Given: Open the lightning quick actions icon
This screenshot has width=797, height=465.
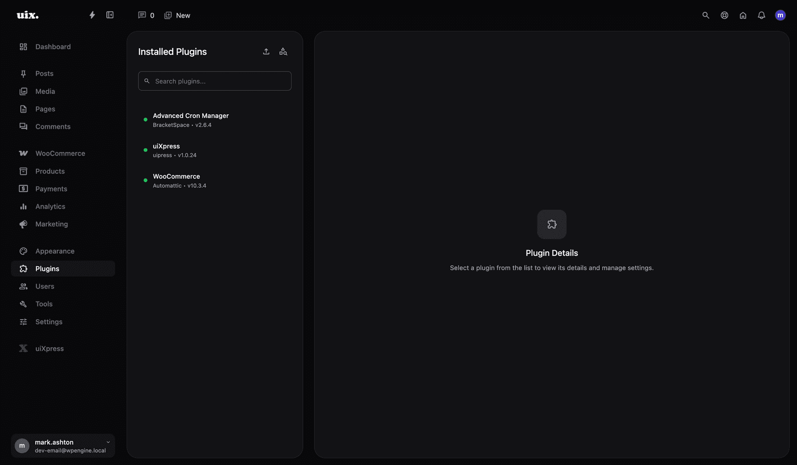Looking at the screenshot, I should [x=91, y=15].
